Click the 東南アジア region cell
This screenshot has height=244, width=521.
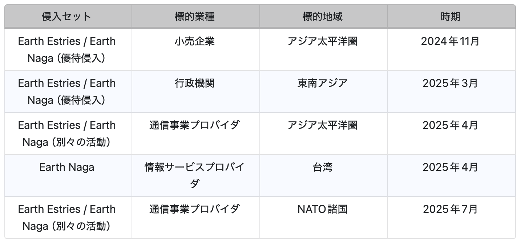(x=323, y=83)
